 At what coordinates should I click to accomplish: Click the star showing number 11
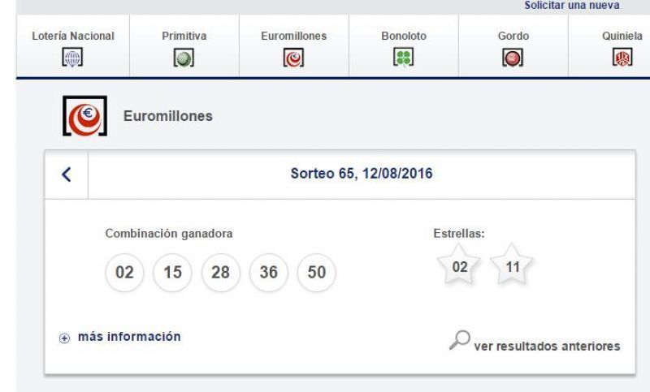(x=512, y=265)
